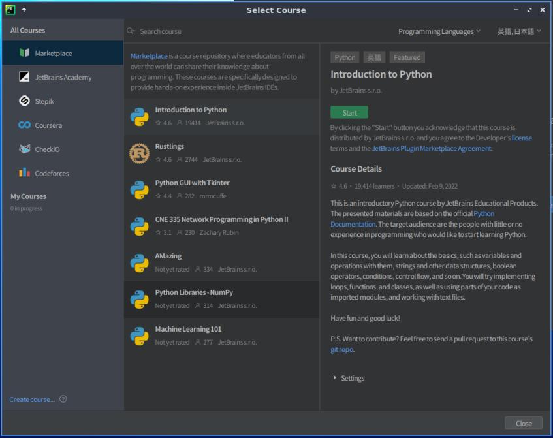Open the Create course... link
The height and width of the screenshot is (438, 553).
32,399
